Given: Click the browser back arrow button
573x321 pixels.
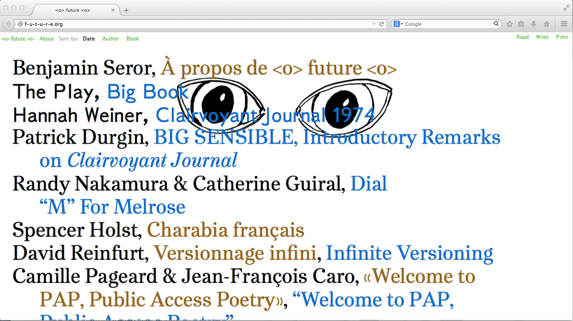Looking at the screenshot, I should click(8, 24).
